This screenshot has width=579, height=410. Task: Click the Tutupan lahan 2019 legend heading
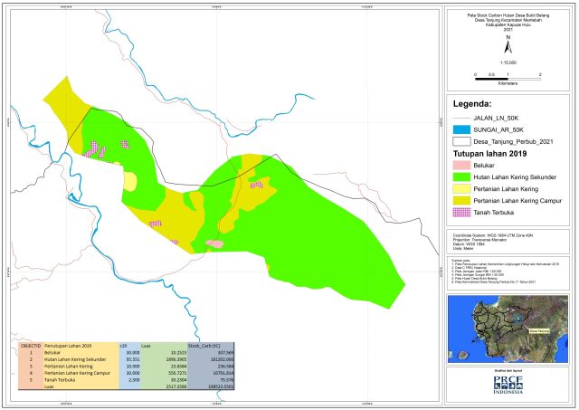point(490,154)
